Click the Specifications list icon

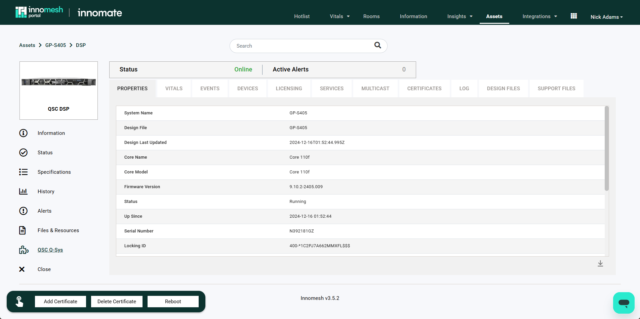tap(23, 172)
